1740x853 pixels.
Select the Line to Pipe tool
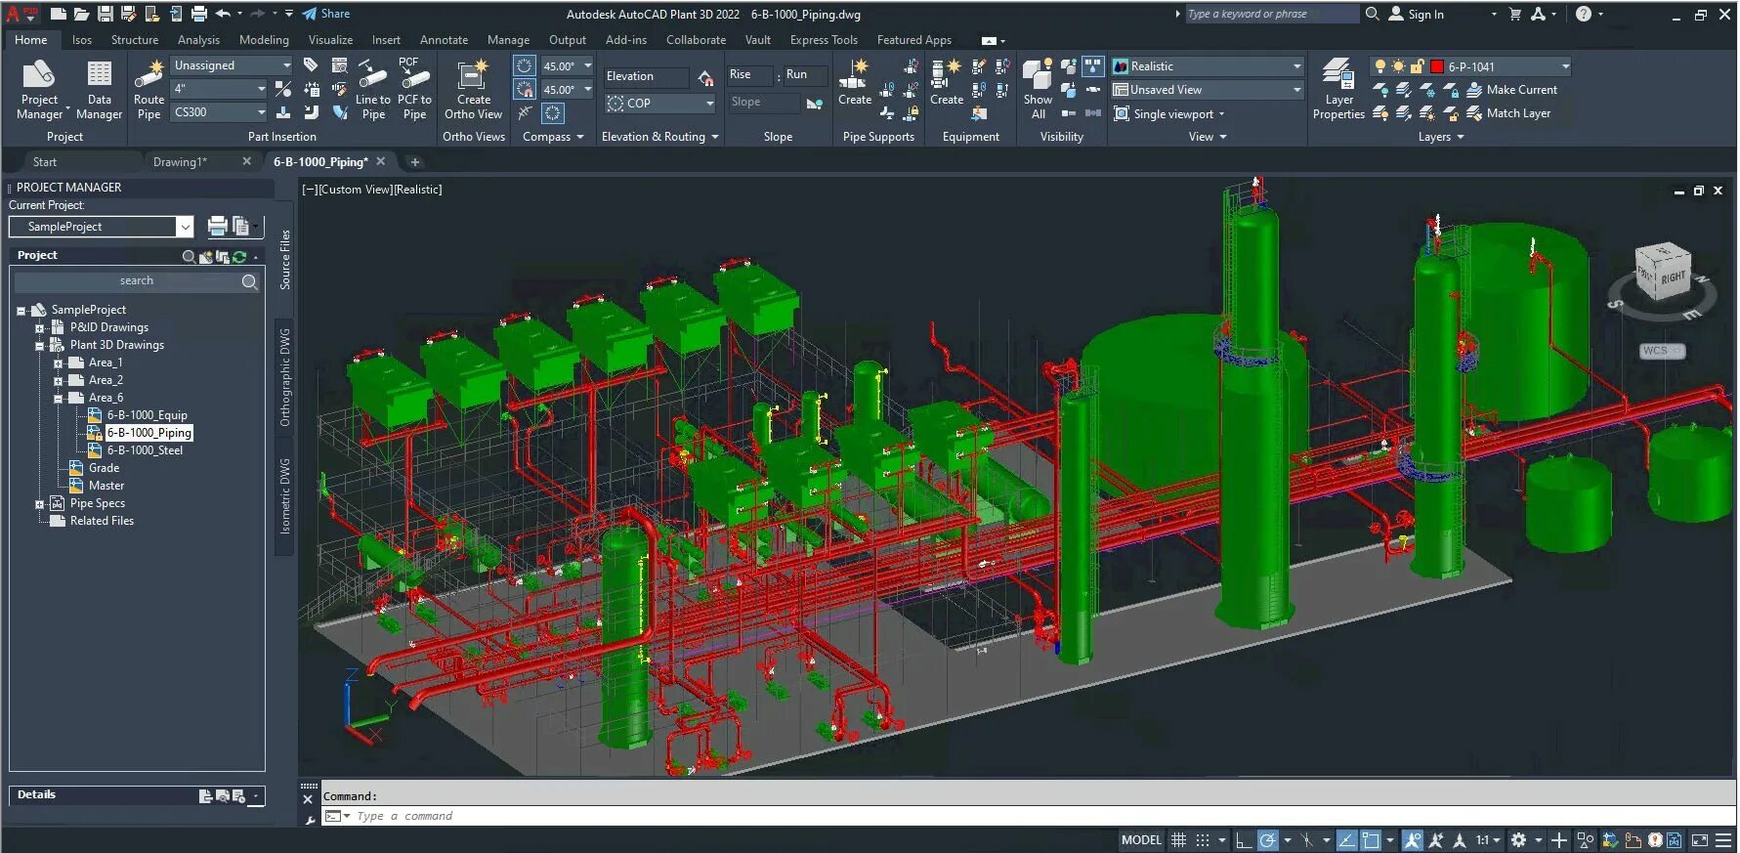[372, 88]
